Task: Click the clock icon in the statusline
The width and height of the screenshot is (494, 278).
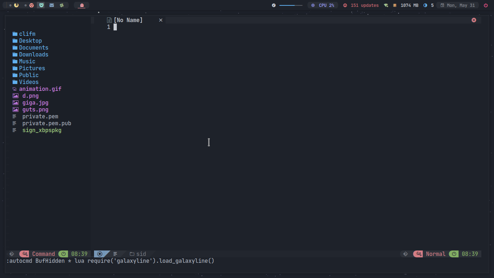Action: pos(63,254)
